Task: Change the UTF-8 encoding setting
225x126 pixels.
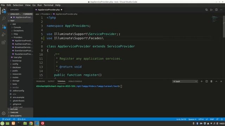Action: coord(201,119)
